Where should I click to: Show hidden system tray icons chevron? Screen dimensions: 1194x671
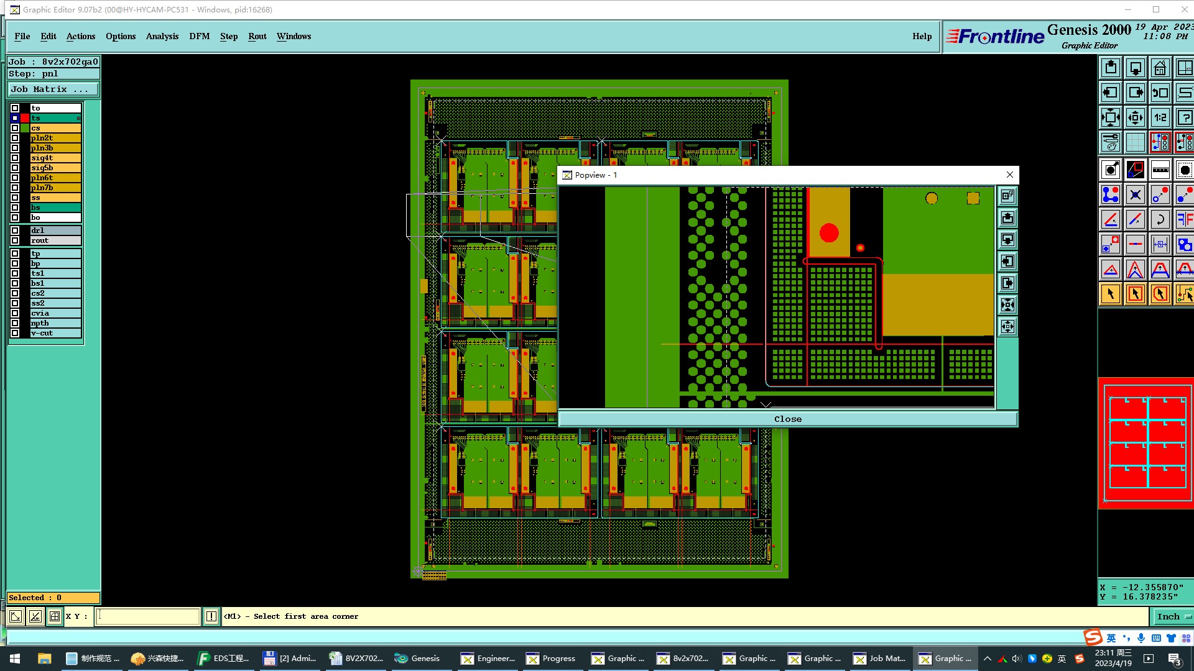[x=987, y=659]
